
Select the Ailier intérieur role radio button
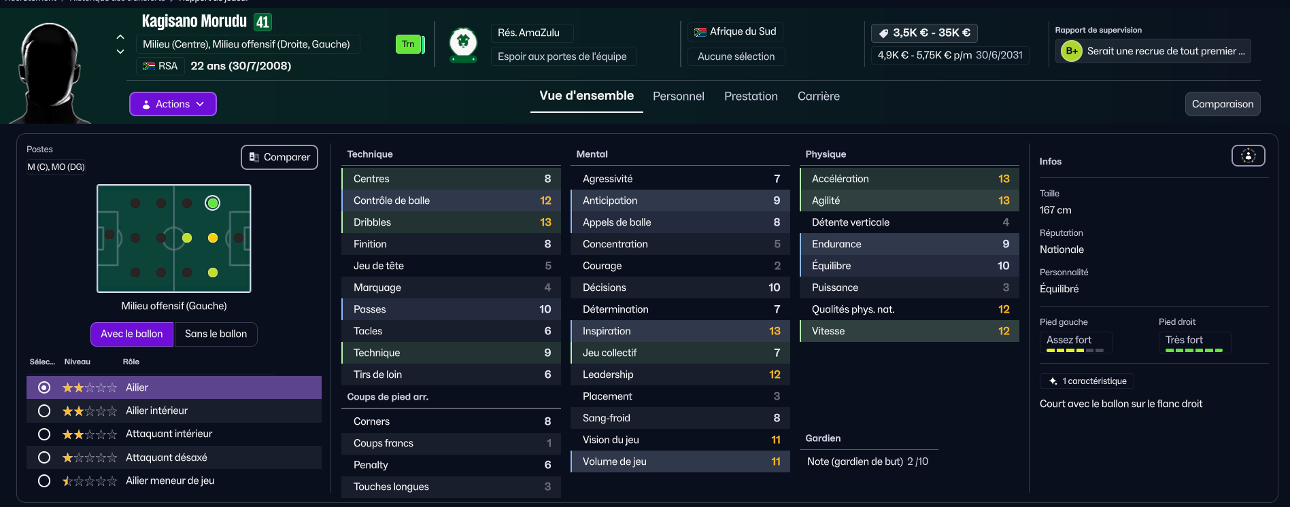44,410
